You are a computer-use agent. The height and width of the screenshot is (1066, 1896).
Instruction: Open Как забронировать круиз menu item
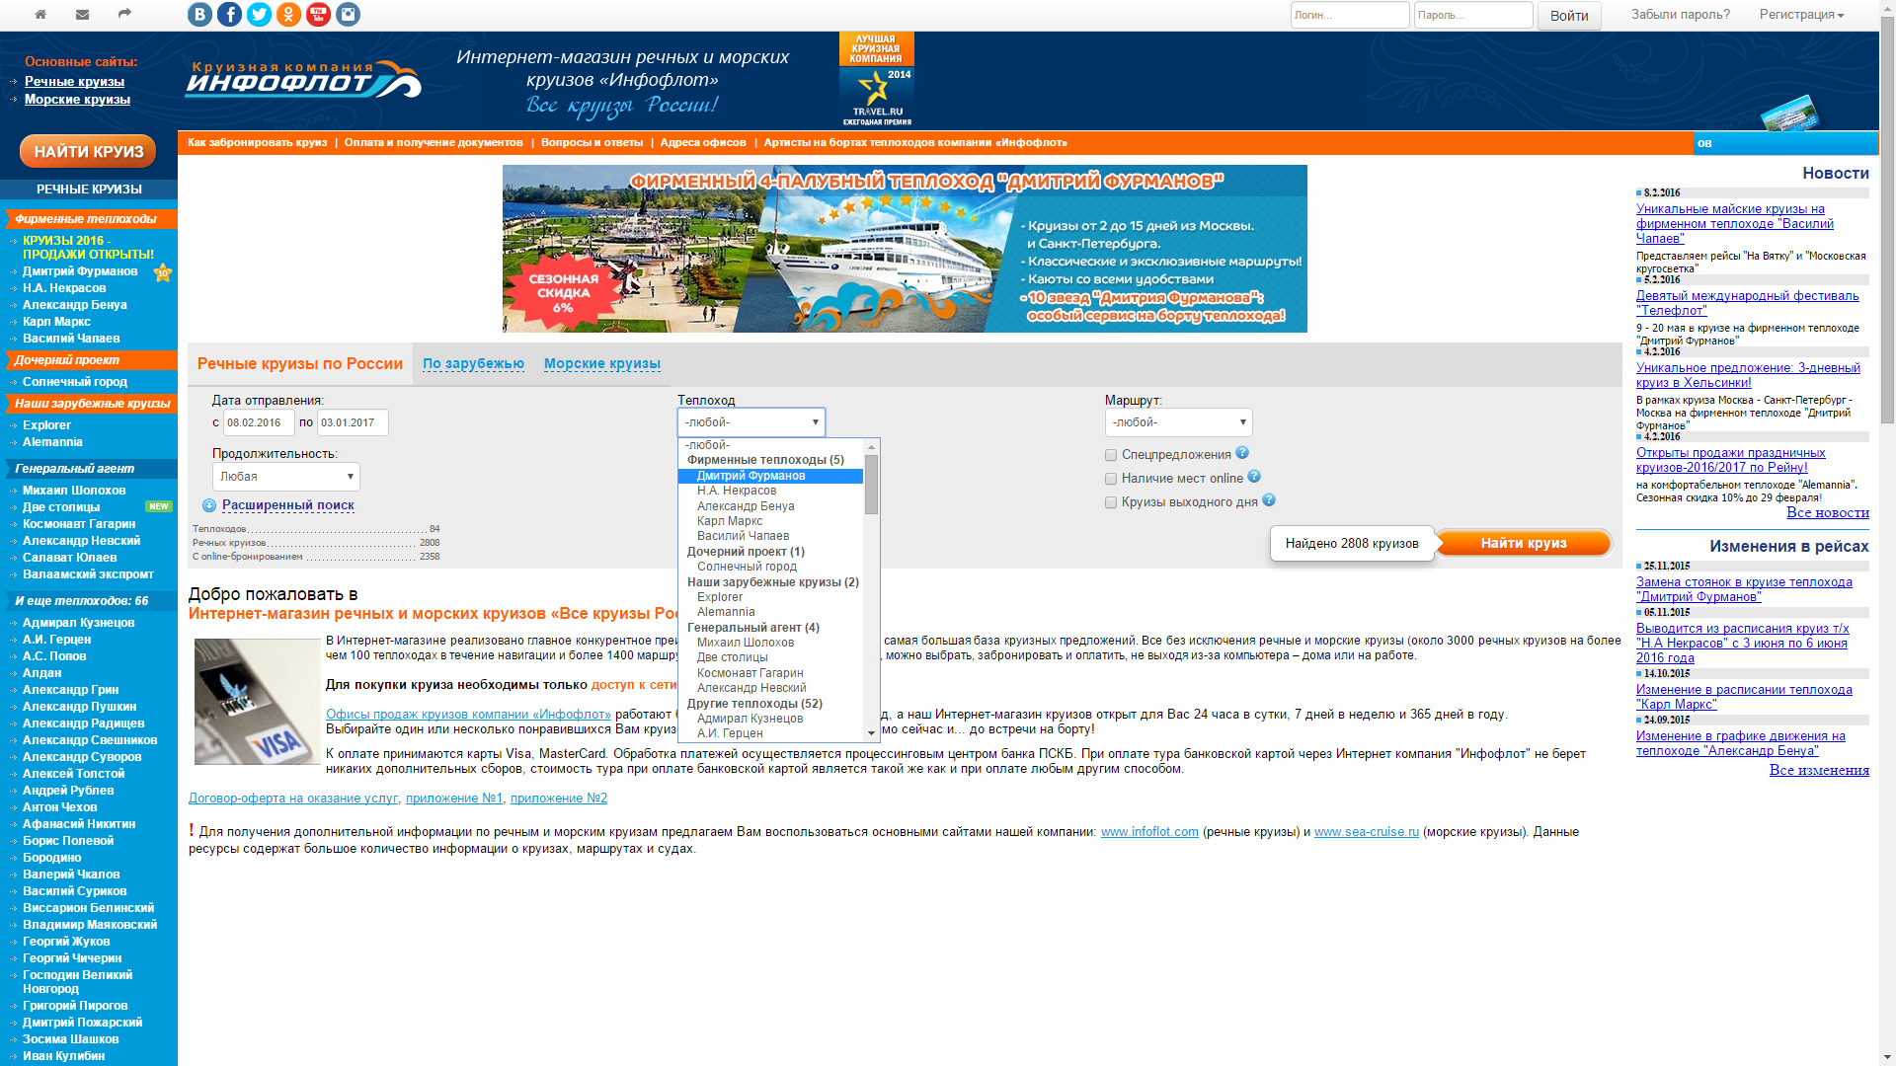click(x=257, y=142)
